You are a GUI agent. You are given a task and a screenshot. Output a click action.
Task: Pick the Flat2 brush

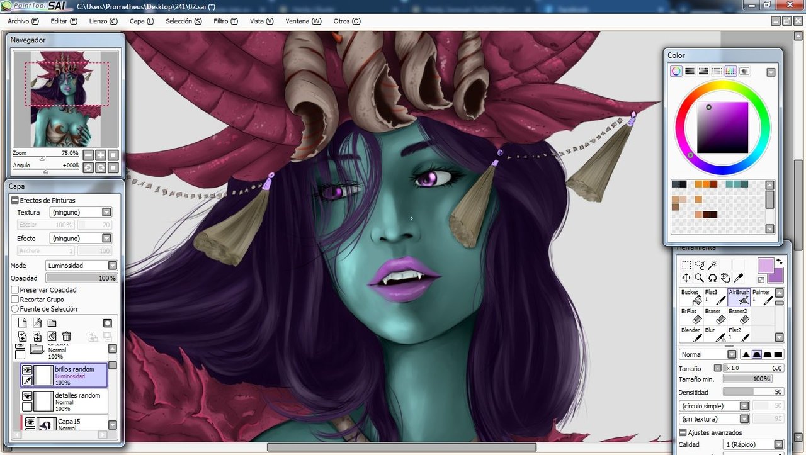click(739, 335)
